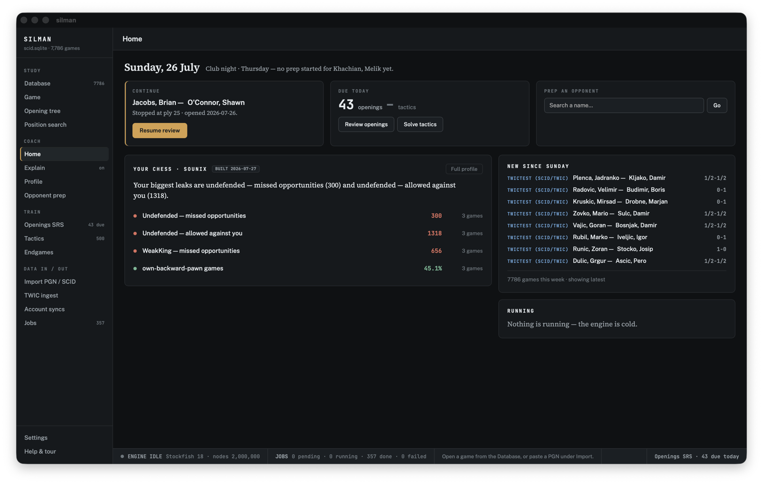763x484 pixels.
Task: Click the 45.1% score value
Action: coord(433,269)
